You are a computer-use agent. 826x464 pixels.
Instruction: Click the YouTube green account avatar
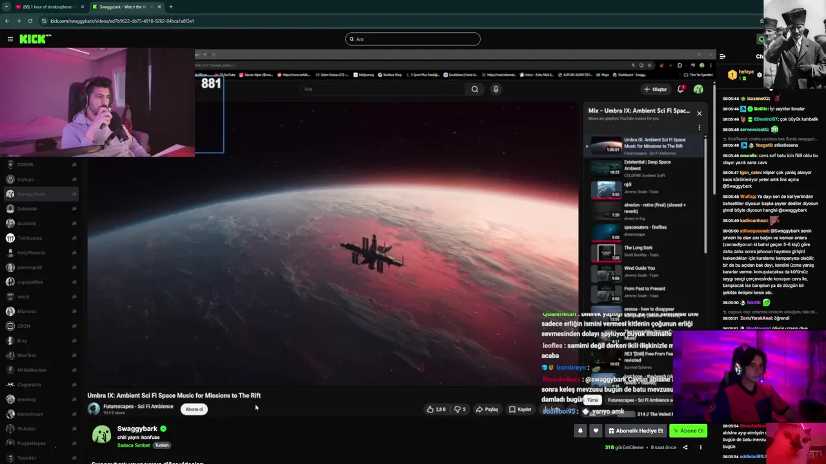click(698, 89)
